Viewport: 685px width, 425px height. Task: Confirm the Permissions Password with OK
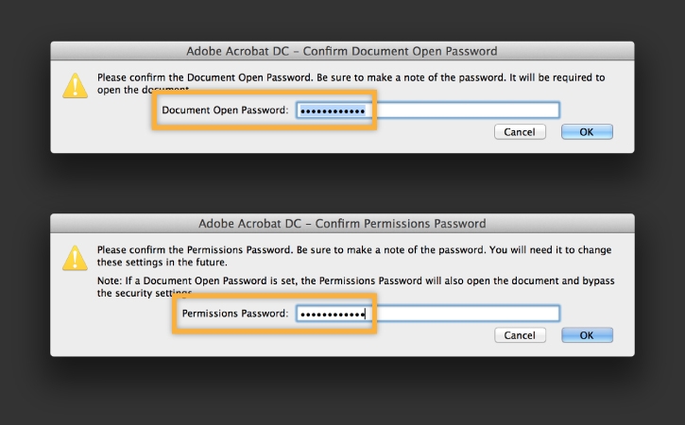(x=587, y=335)
